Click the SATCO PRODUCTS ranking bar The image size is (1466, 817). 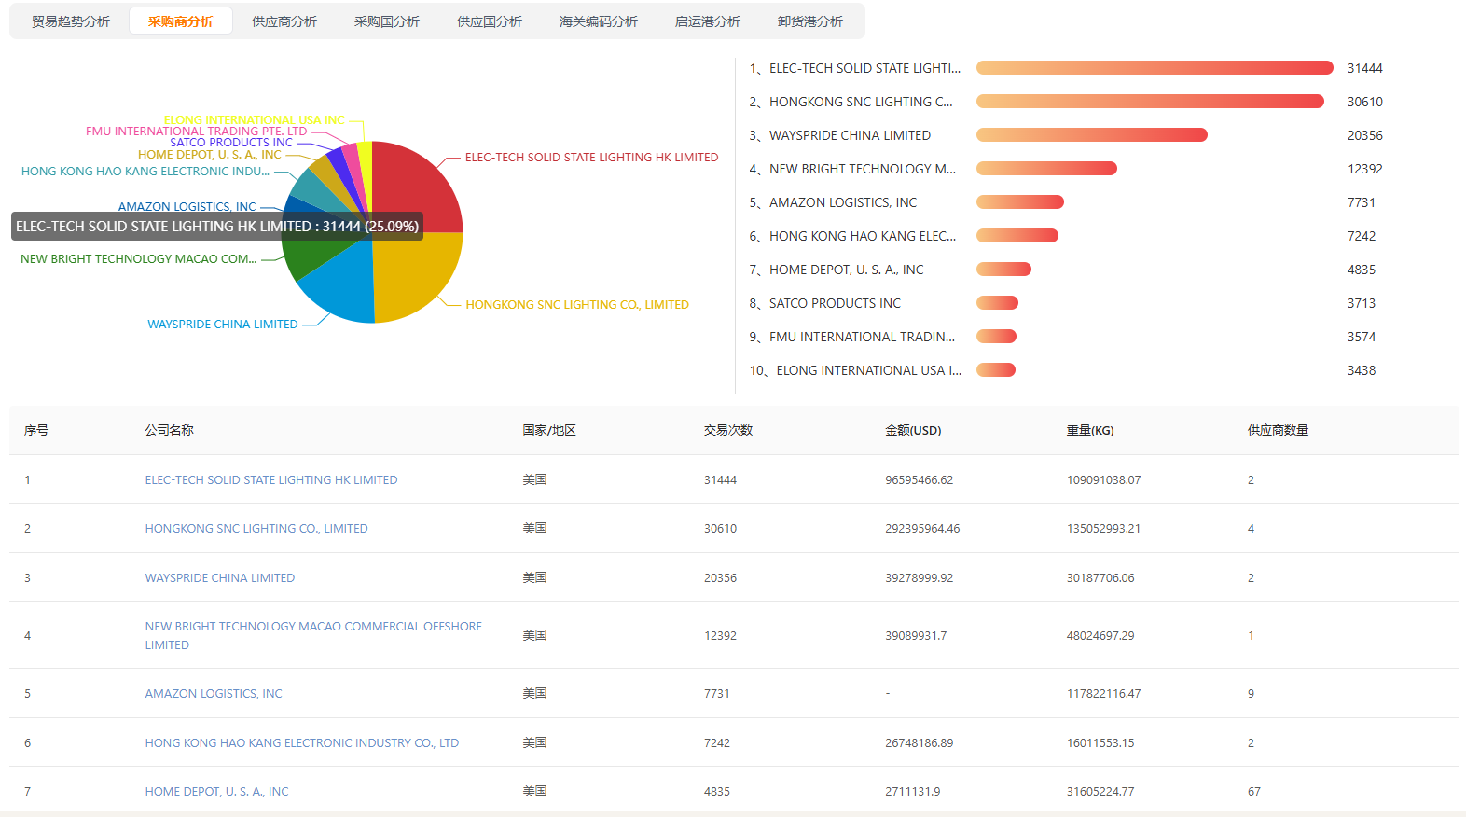click(x=997, y=303)
